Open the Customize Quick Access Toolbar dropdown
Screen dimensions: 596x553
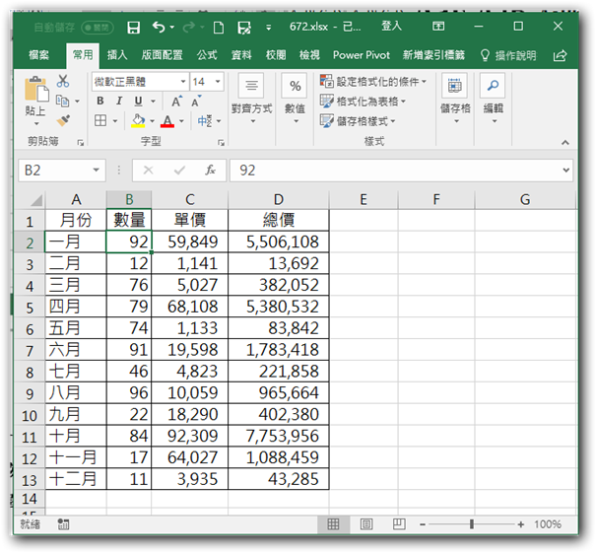(x=268, y=28)
